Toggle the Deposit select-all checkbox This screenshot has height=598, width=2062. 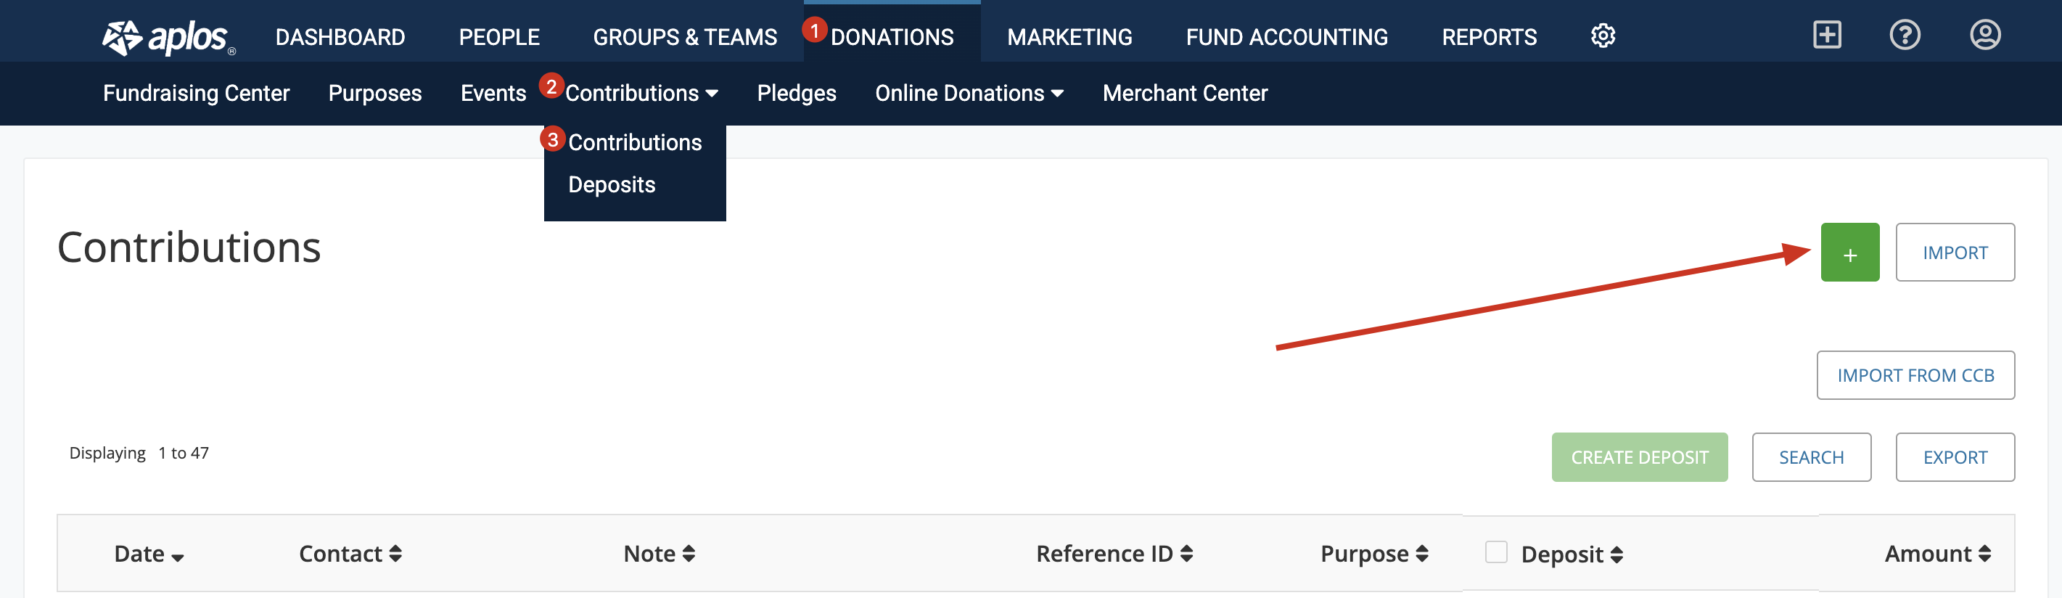click(1495, 552)
